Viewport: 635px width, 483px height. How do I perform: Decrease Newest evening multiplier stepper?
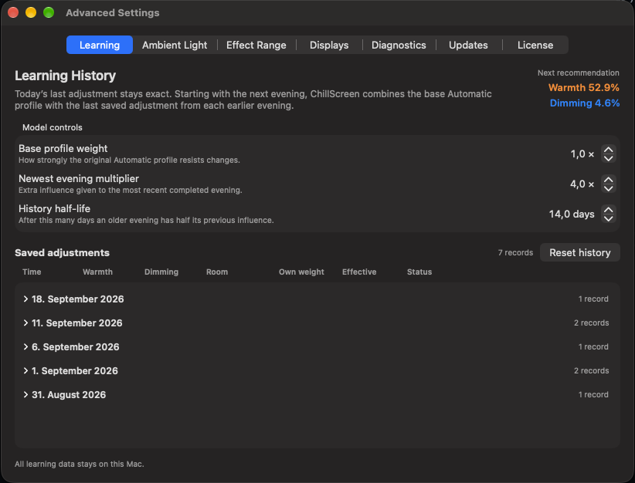click(x=608, y=188)
